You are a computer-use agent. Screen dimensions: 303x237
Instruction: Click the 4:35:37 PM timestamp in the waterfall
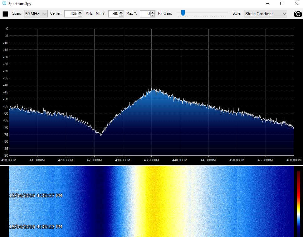(x=36, y=196)
